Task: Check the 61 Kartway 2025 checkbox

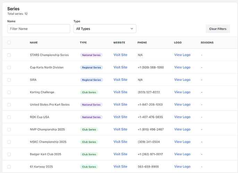Action: [x=9, y=167]
